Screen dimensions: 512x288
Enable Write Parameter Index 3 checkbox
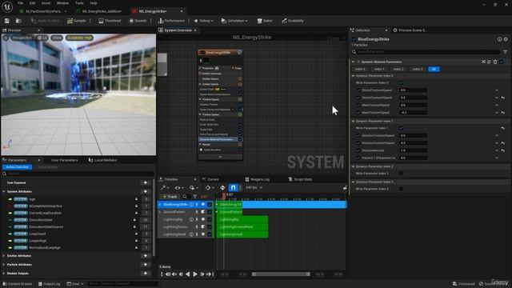(x=401, y=189)
